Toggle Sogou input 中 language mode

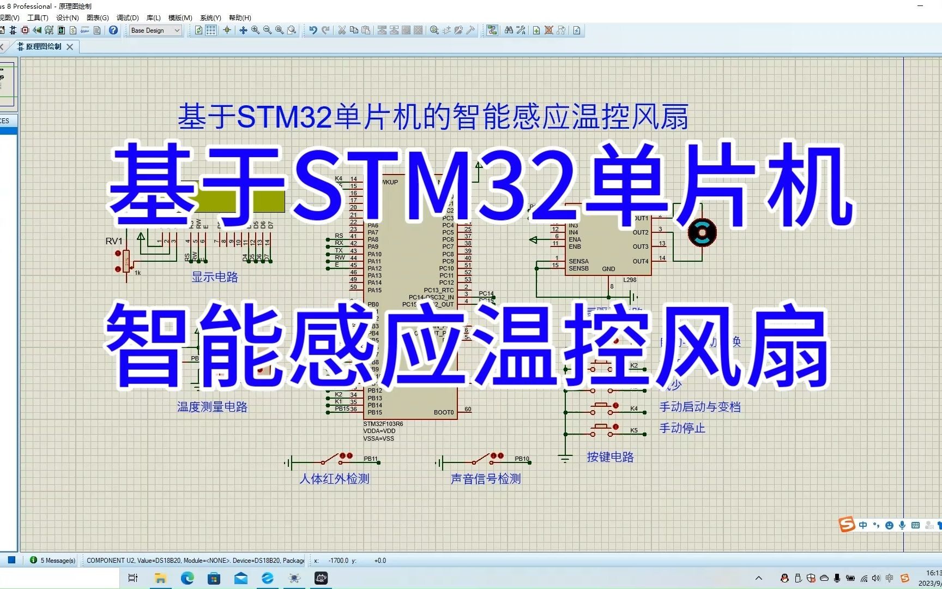click(862, 525)
